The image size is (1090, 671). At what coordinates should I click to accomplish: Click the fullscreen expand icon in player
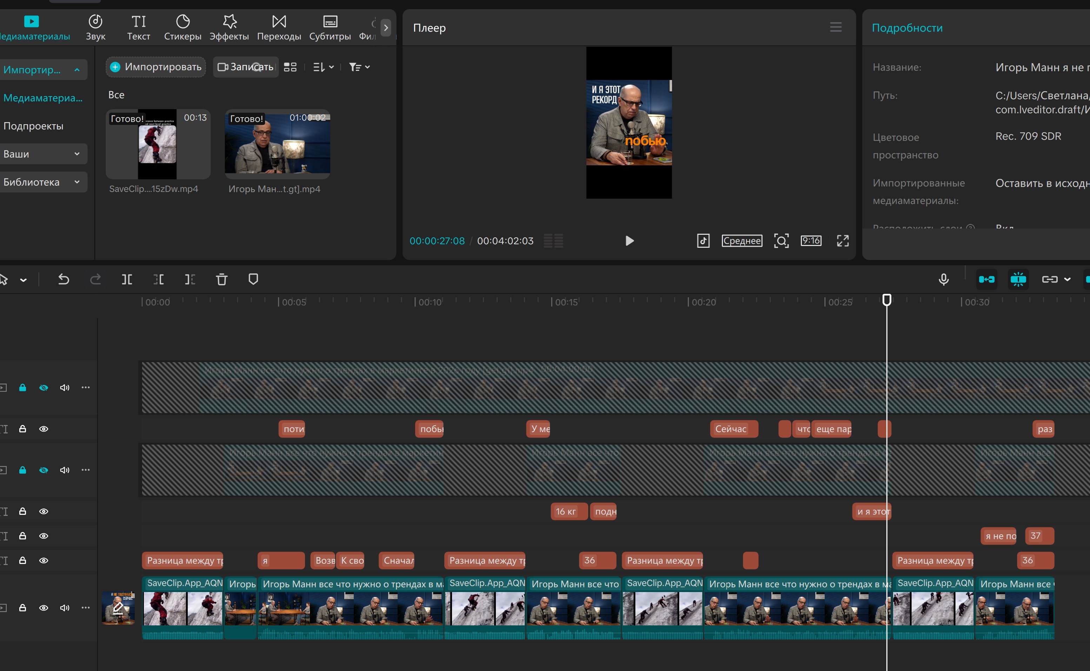(x=843, y=241)
